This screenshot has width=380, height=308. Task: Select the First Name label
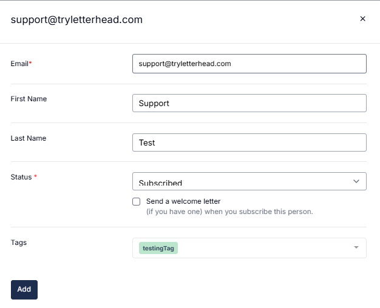click(29, 99)
